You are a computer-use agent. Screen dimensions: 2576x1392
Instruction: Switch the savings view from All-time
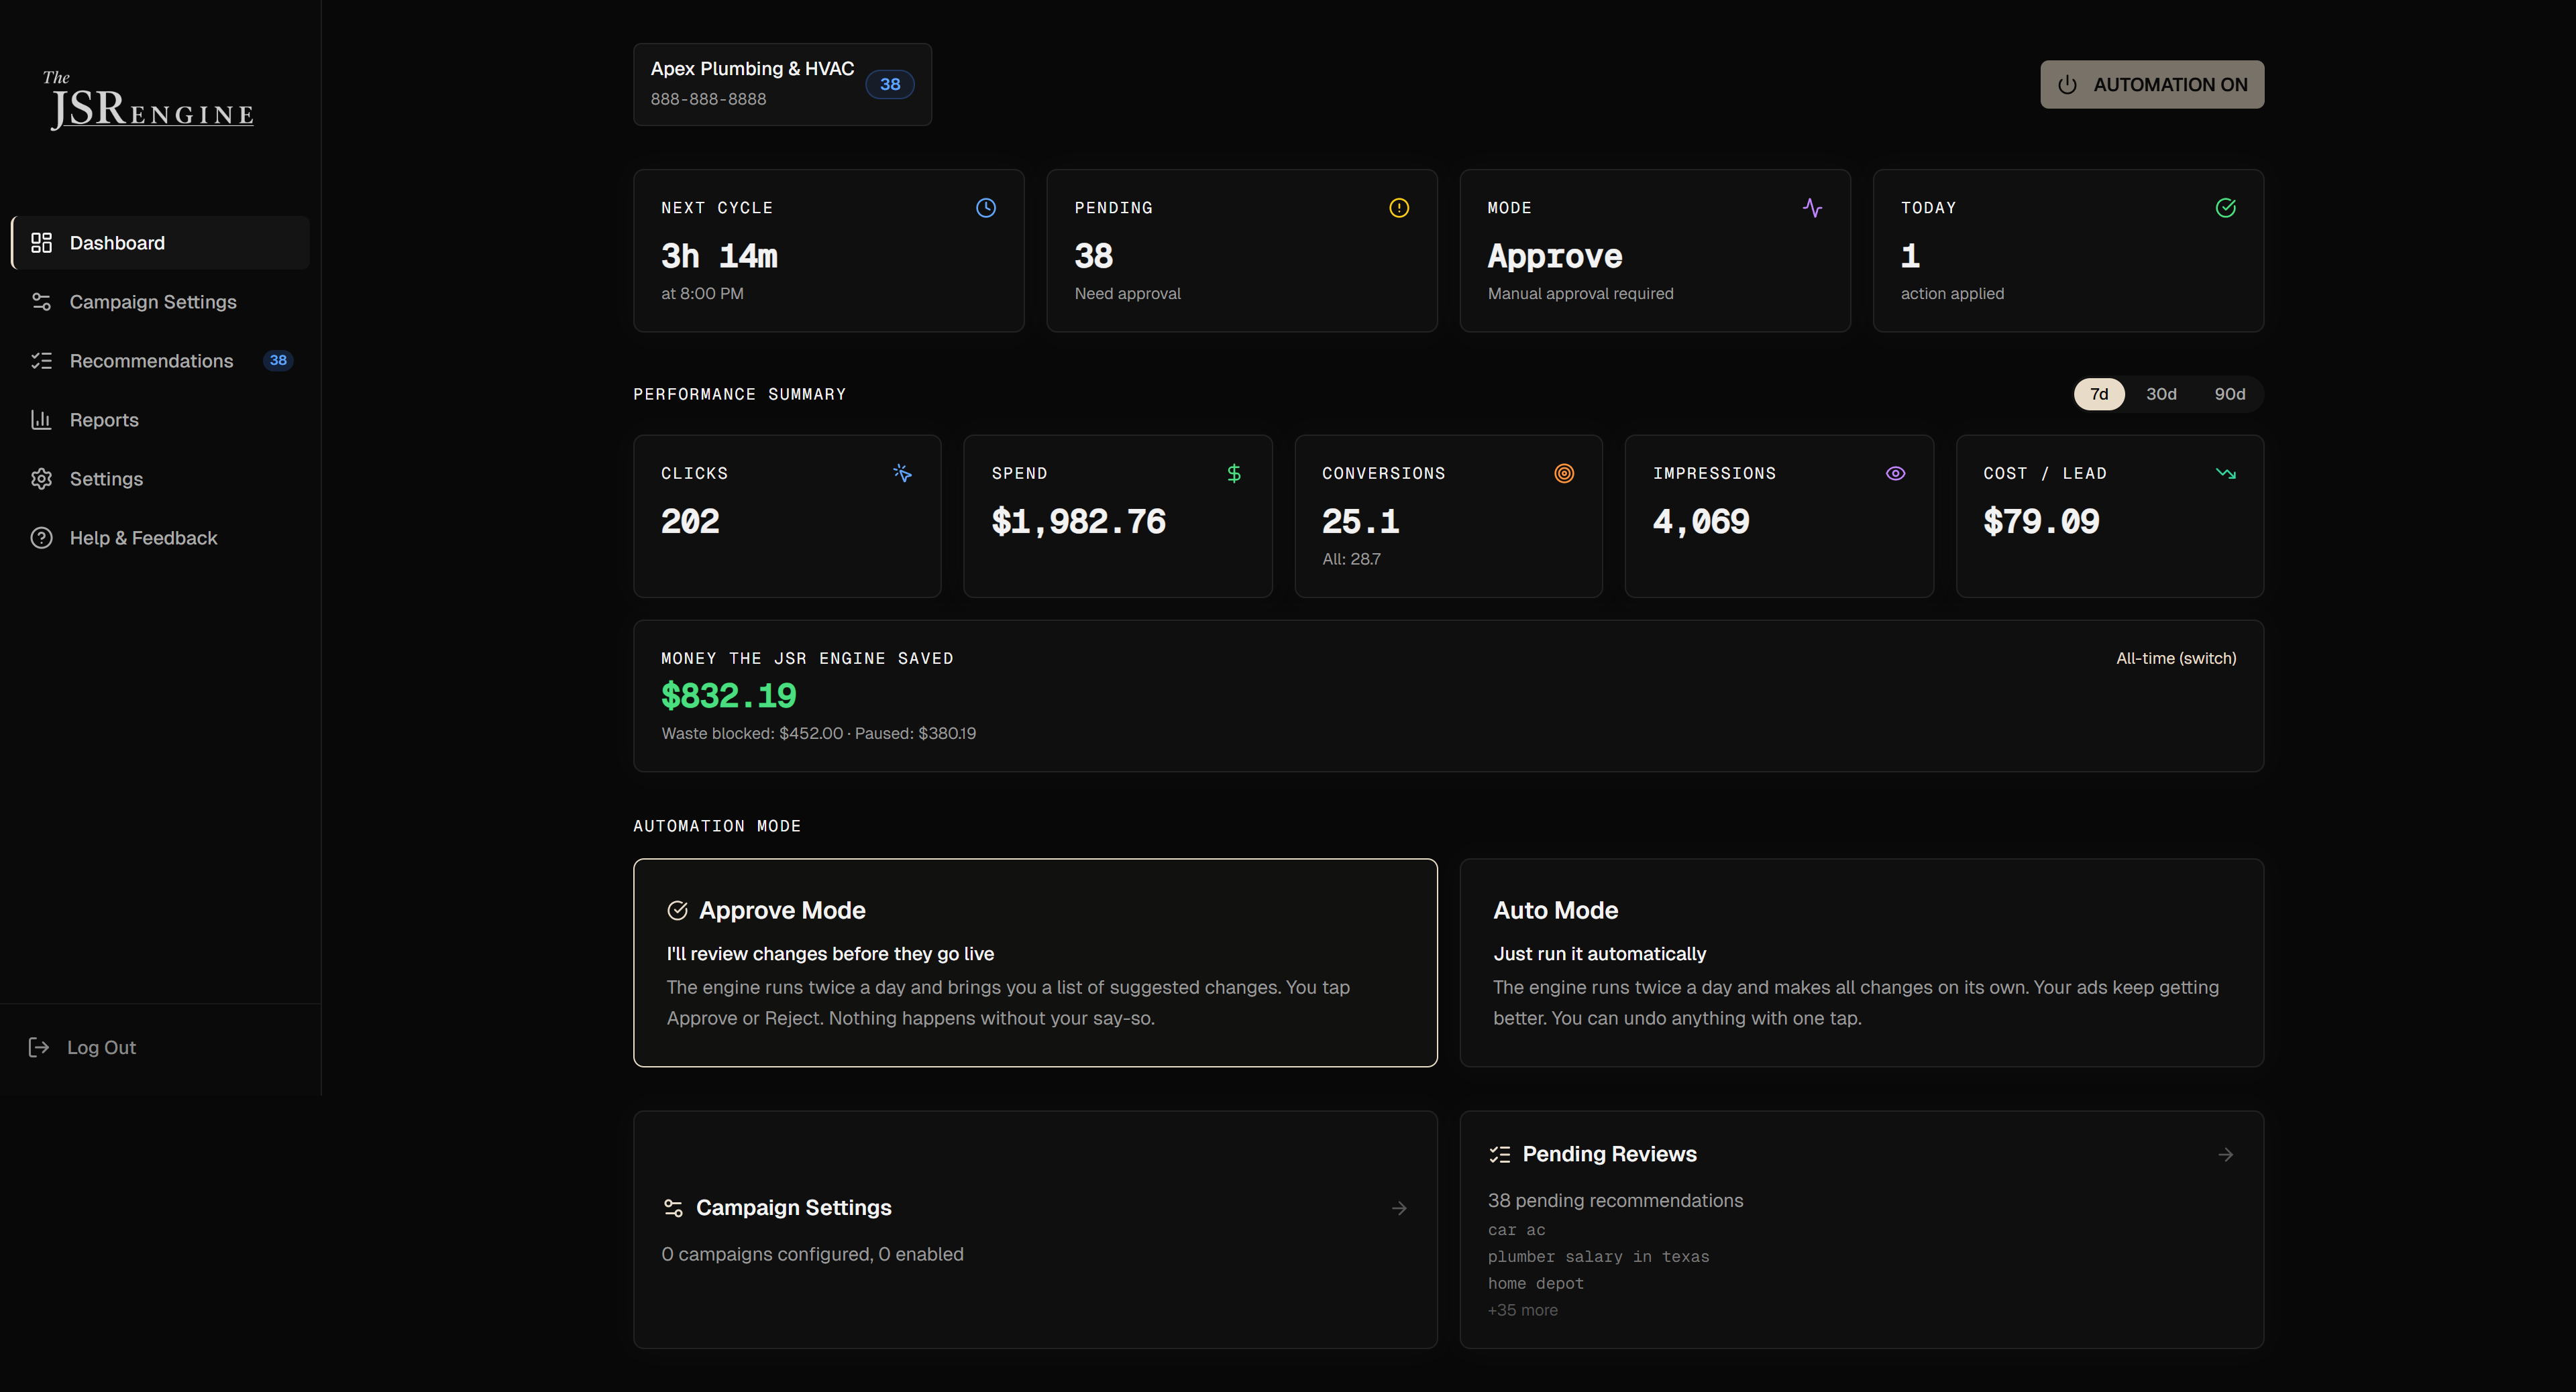tap(2175, 658)
